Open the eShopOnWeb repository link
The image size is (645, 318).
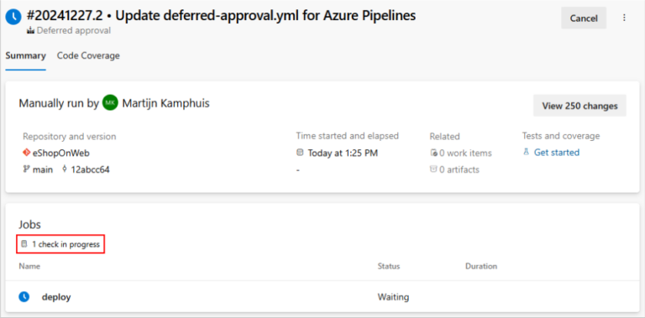click(x=61, y=153)
